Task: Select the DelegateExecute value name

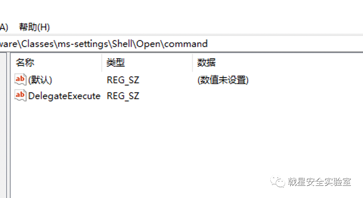Action: [x=64, y=96]
